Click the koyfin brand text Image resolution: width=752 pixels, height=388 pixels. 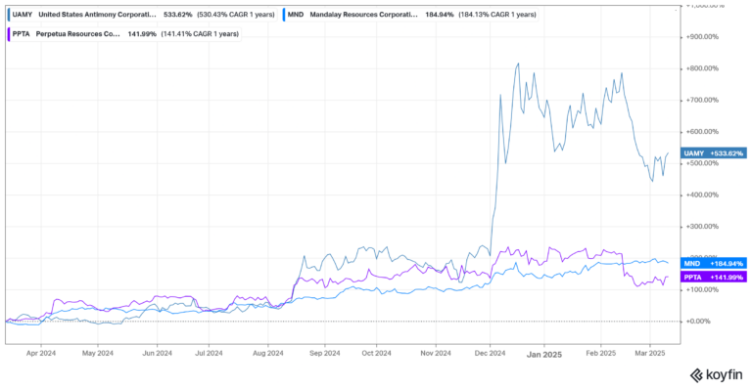pyautogui.click(x=724, y=374)
